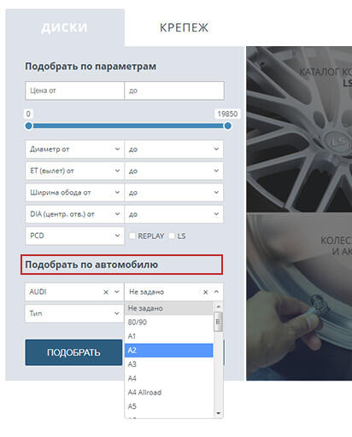Viewport: 352px width, 437px height.
Task: Choose A4 Allroad from the model list
Action: pyautogui.click(x=169, y=393)
